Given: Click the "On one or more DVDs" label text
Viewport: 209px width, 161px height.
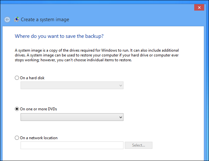Looking at the screenshot, I should tap(39, 109).
